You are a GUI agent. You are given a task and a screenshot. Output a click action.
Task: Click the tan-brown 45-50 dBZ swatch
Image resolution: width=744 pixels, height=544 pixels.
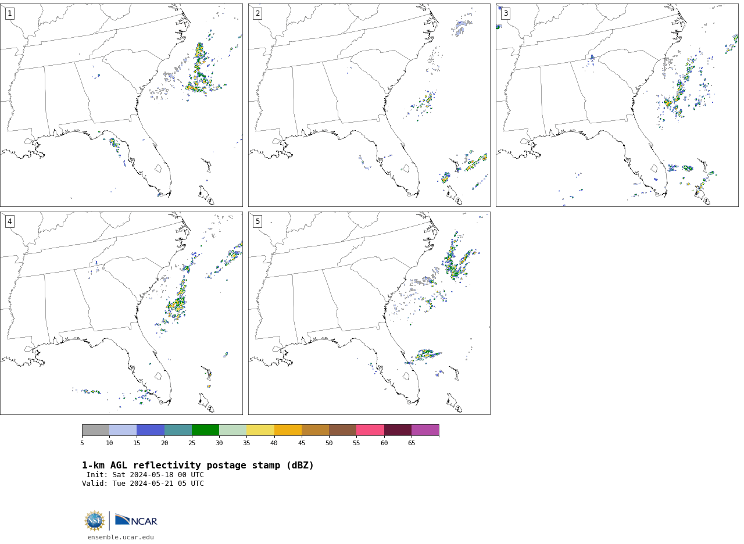coord(315,430)
